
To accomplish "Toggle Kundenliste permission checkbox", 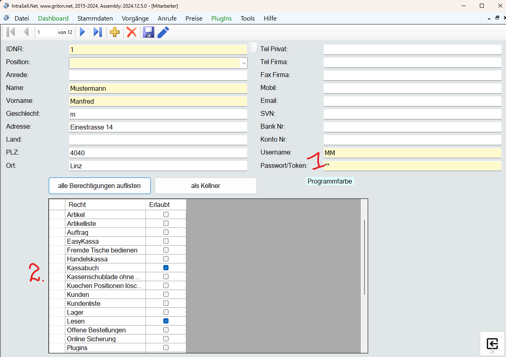I will coord(166,303).
